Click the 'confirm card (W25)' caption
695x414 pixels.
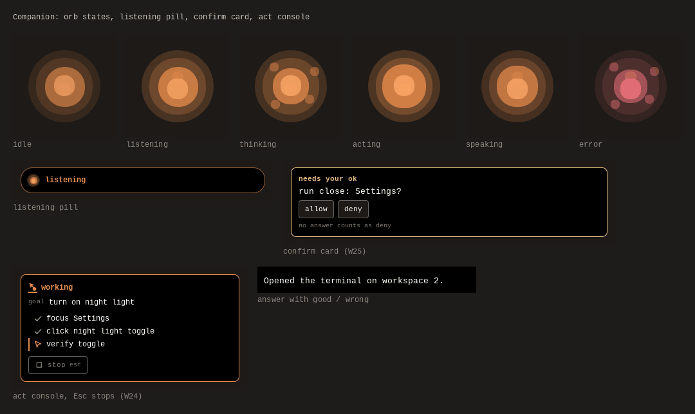pos(324,251)
